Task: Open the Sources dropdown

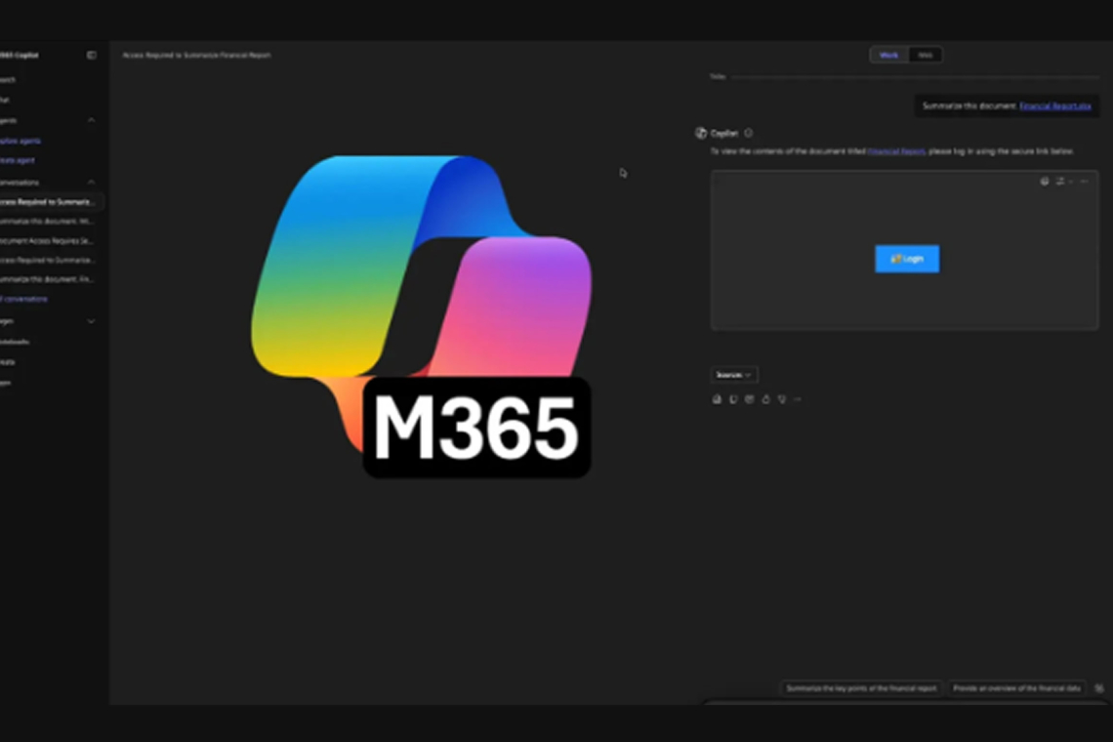Action: pyautogui.click(x=733, y=374)
